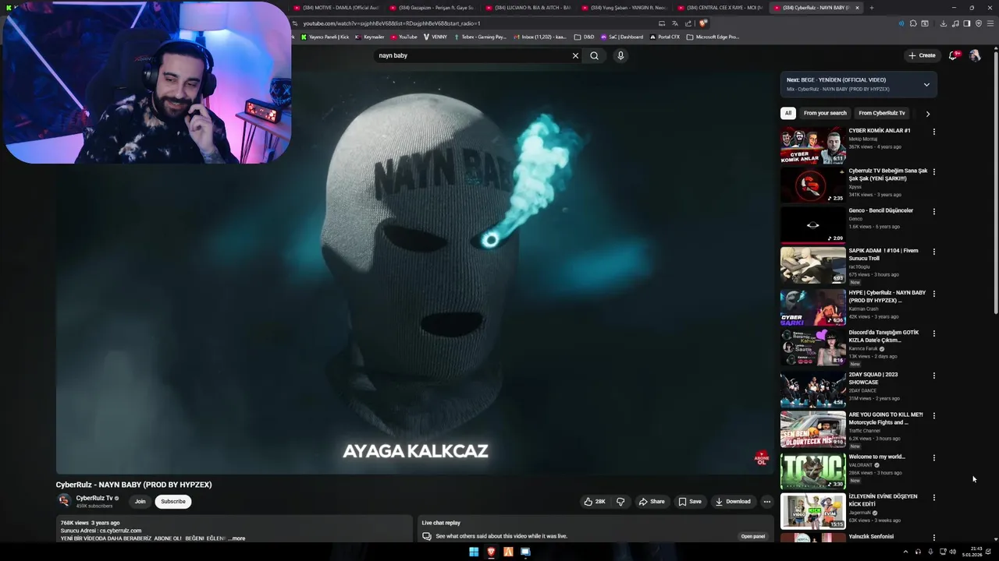999x561 pixels.
Task: Open the YouTube account avatar menu
Action: click(974, 55)
